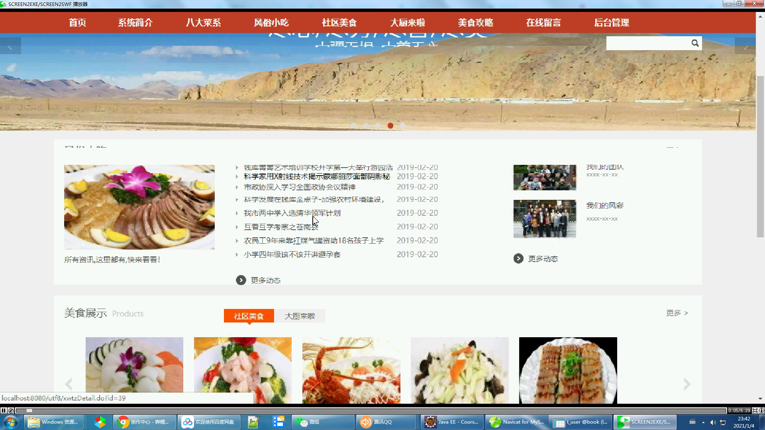Switch to Chrome 创作中心 window
Screen dimensions: 765x430
[x=145, y=422]
